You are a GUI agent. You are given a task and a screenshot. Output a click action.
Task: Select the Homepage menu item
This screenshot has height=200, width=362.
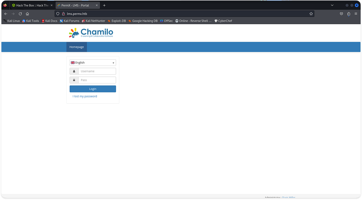(x=77, y=47)
